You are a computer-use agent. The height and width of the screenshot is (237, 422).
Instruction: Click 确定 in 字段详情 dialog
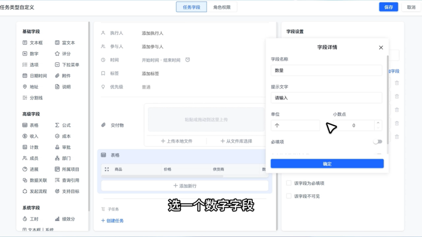pos(327,164)
